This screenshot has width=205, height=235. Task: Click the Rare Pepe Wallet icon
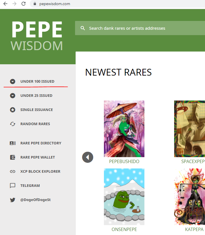click(12, 157)
